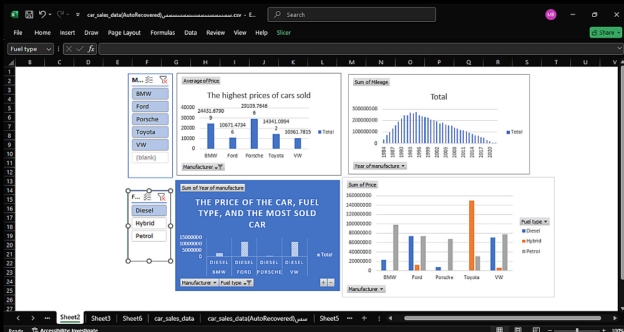Add a new sheet with plus icon

tap(364, 318)
